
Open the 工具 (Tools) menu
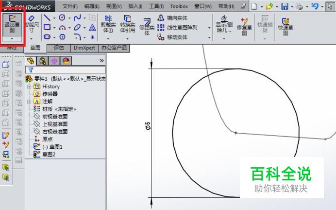156,6
